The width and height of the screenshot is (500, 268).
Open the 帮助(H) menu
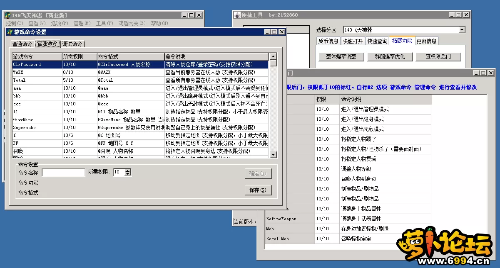tap(159, 23)
